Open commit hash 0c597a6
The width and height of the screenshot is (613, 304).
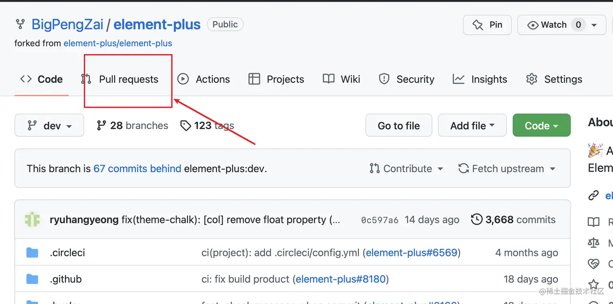379,220
